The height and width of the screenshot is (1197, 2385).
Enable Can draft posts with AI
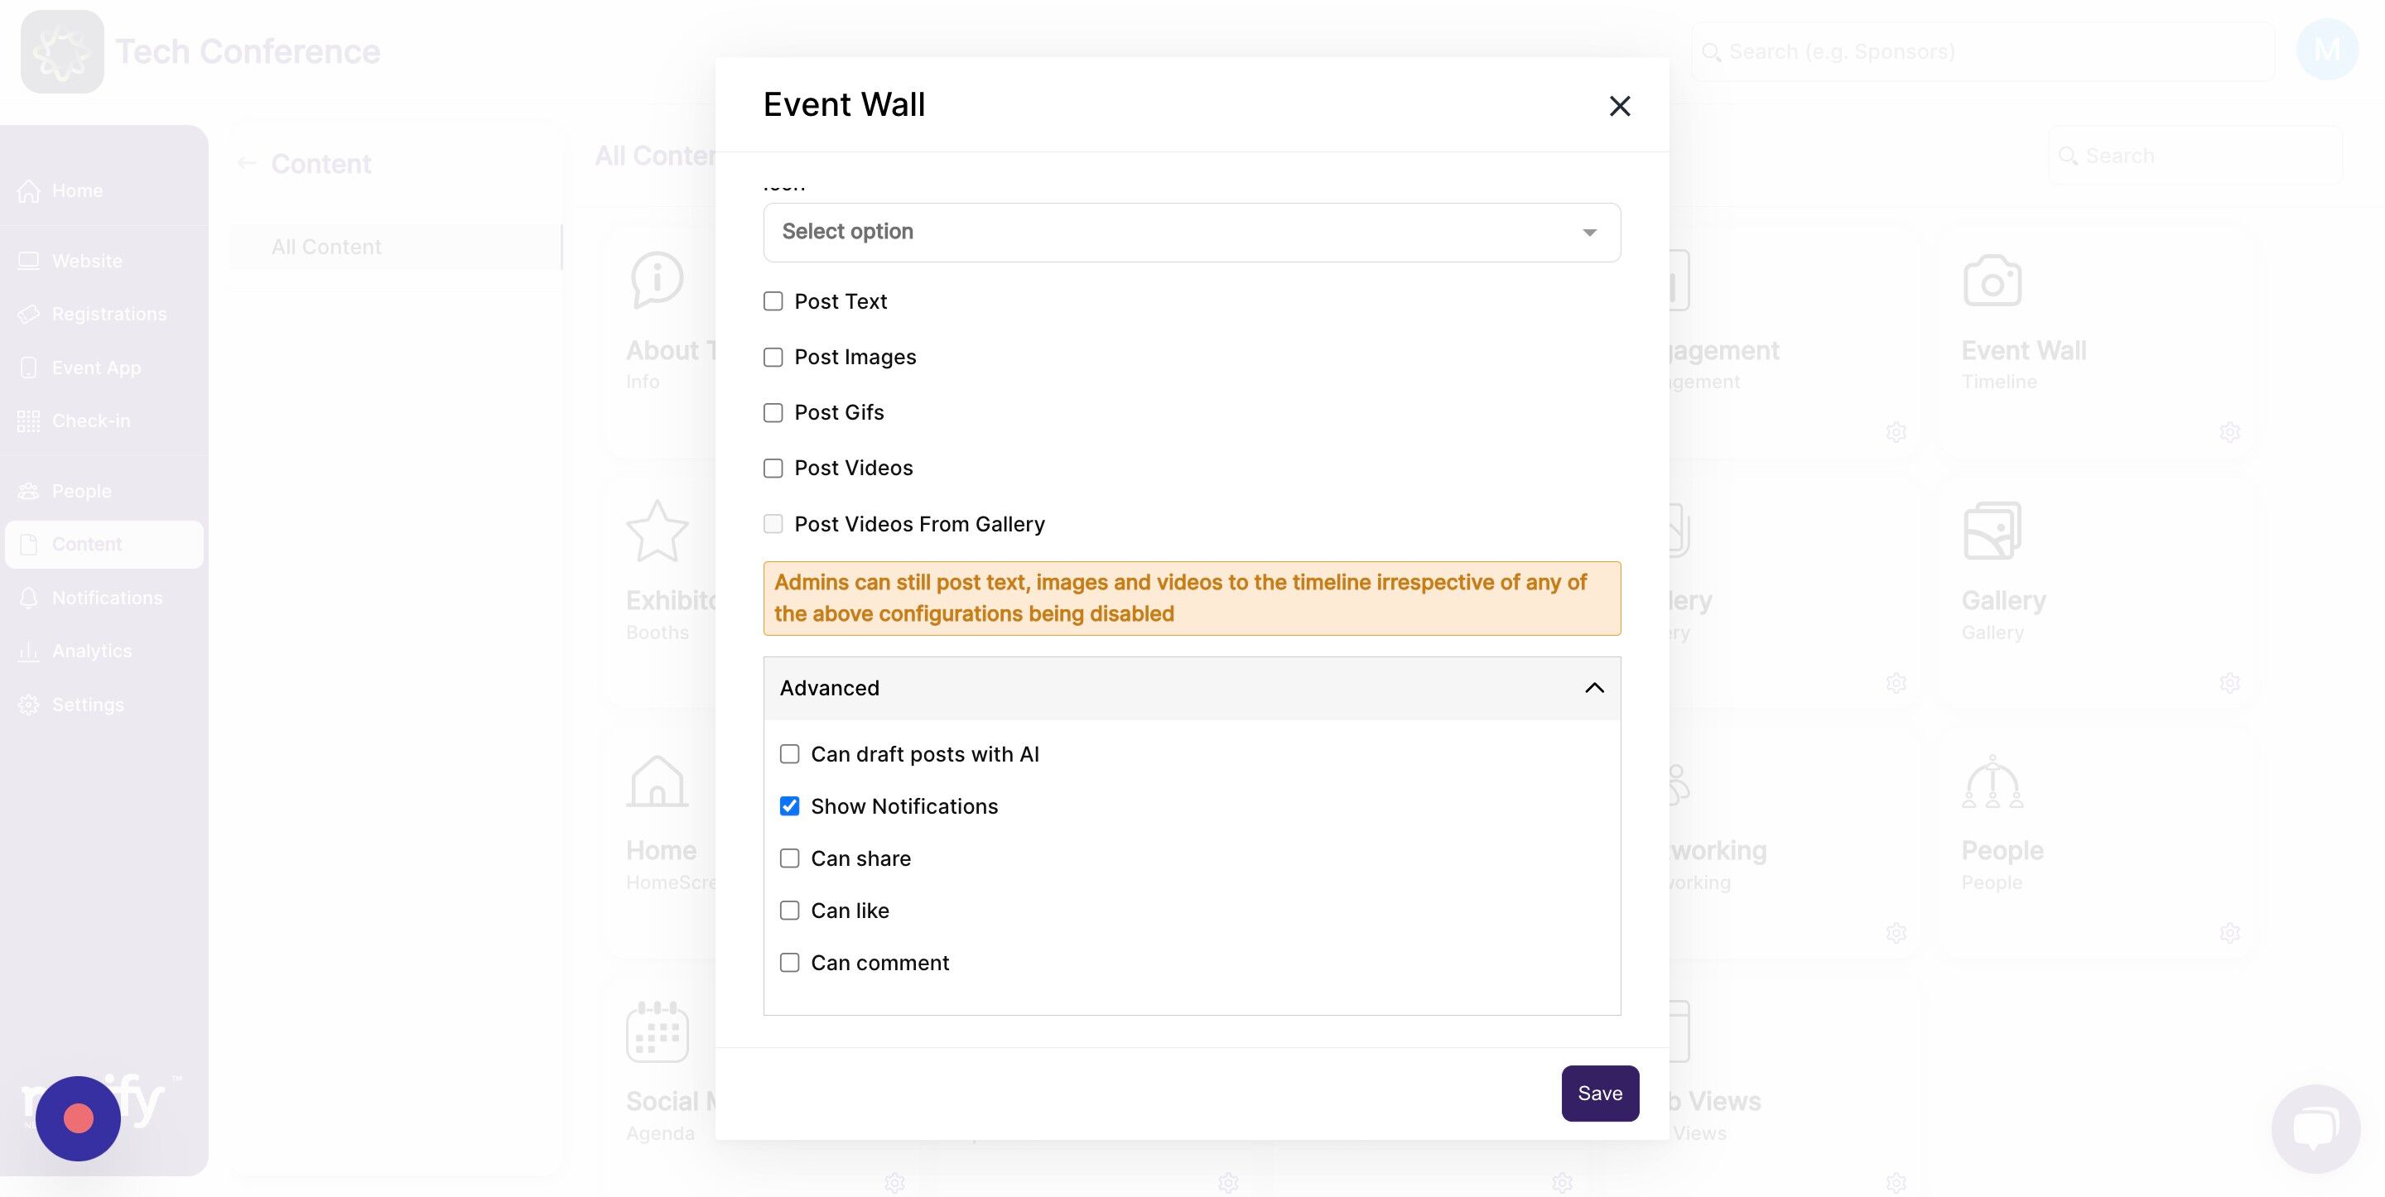pyautogui.click(x=790, y=754)
